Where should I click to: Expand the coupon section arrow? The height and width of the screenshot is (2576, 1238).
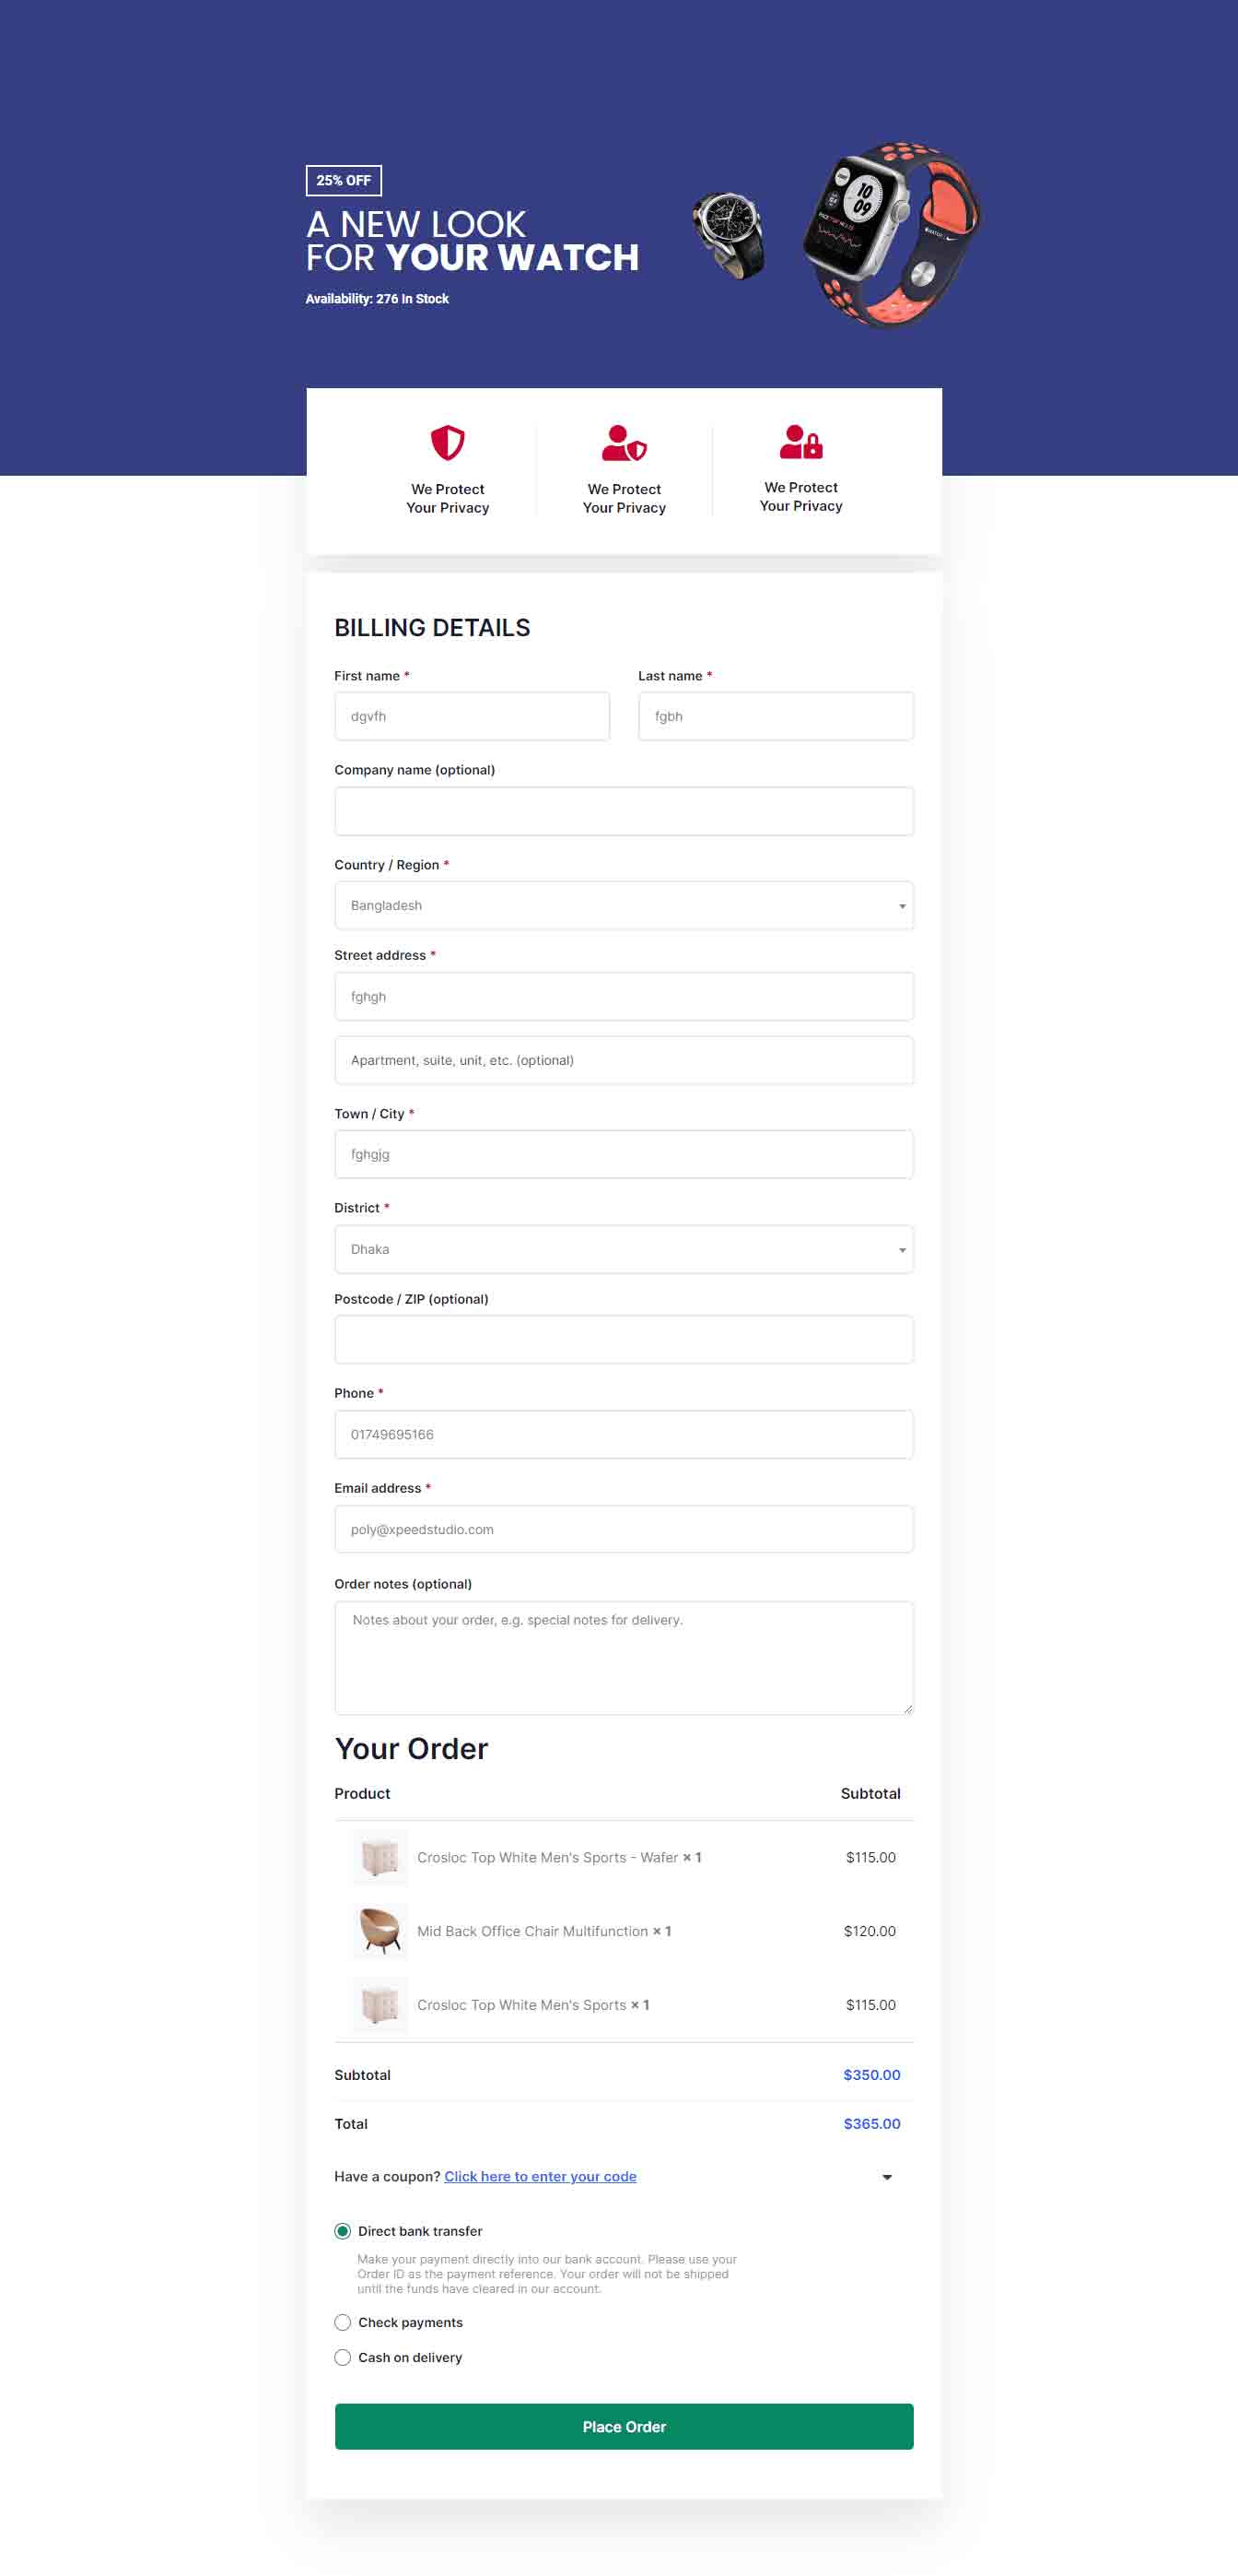[886, 2176]
